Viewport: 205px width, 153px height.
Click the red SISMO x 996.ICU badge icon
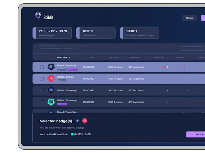(51, 78)
